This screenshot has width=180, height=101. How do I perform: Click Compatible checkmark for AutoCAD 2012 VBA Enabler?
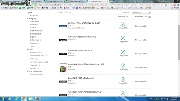pos(123,80)
